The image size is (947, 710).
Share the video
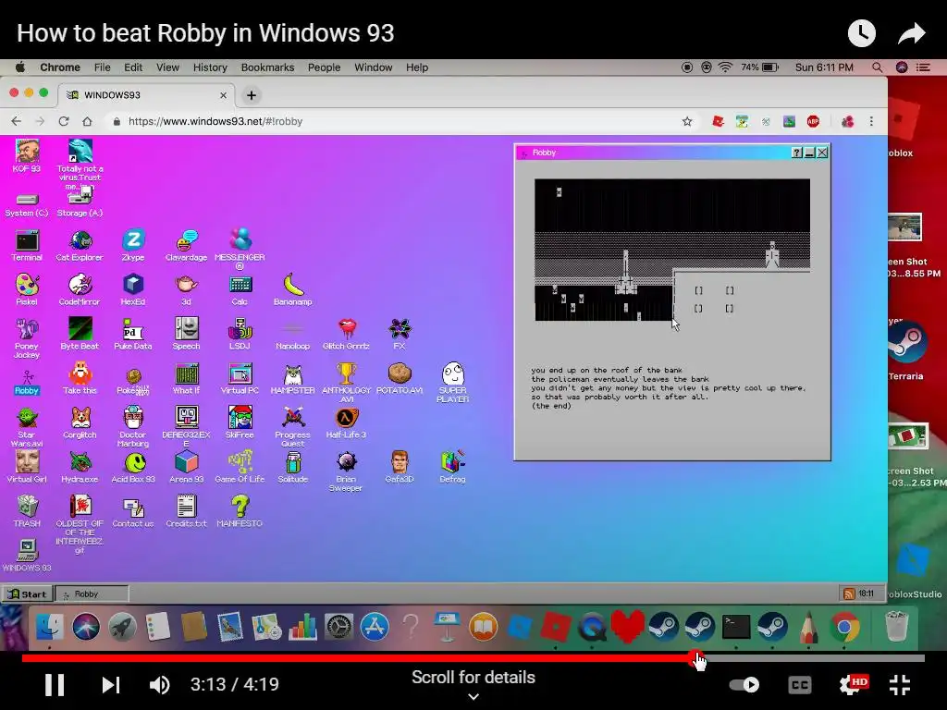click(912, 33)
